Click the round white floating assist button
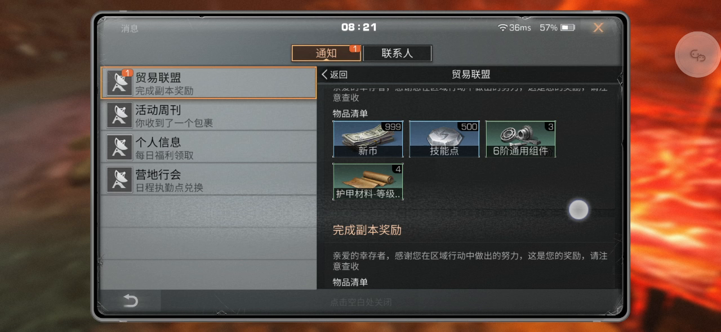 [578, 210]
